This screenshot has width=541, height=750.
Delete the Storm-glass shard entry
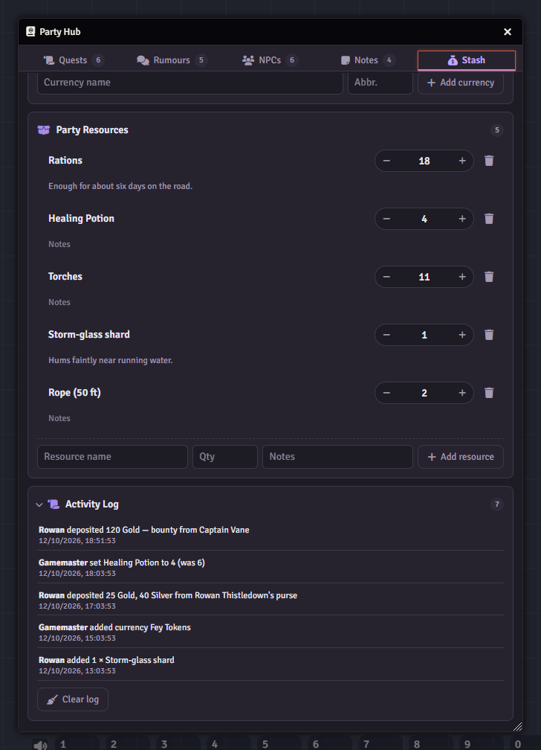pyautogui.click(x=489, y=335)
